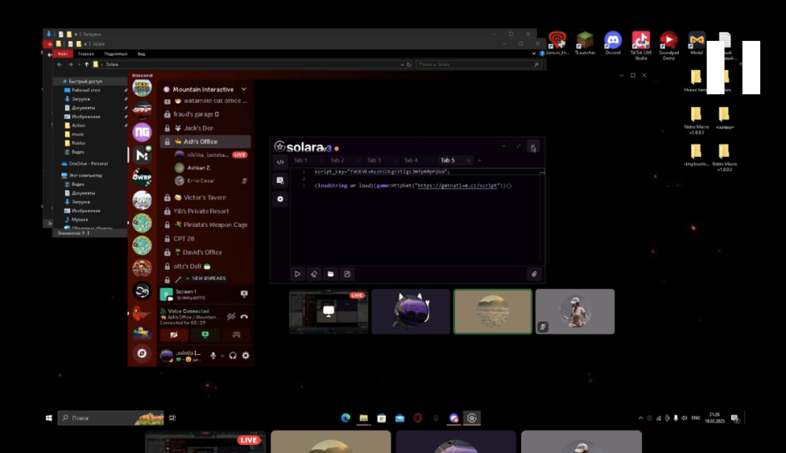Open TikTok LIVE Studio desktop shortcut
Viewport: 786px width, 453px height.
641,46
